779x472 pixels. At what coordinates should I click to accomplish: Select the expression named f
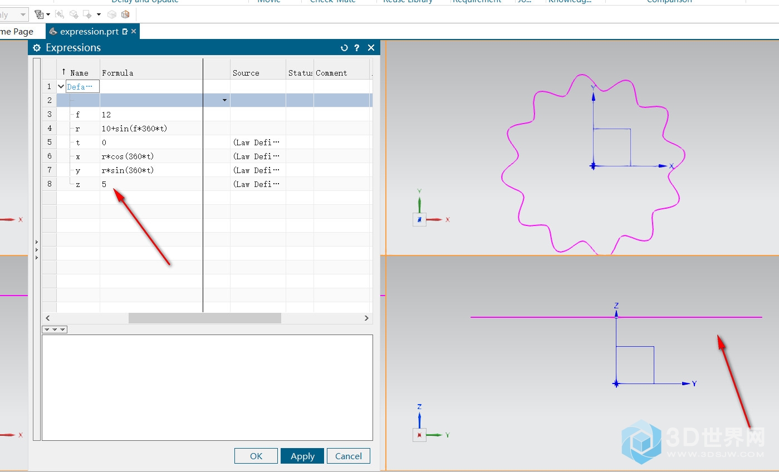point(77,115)
